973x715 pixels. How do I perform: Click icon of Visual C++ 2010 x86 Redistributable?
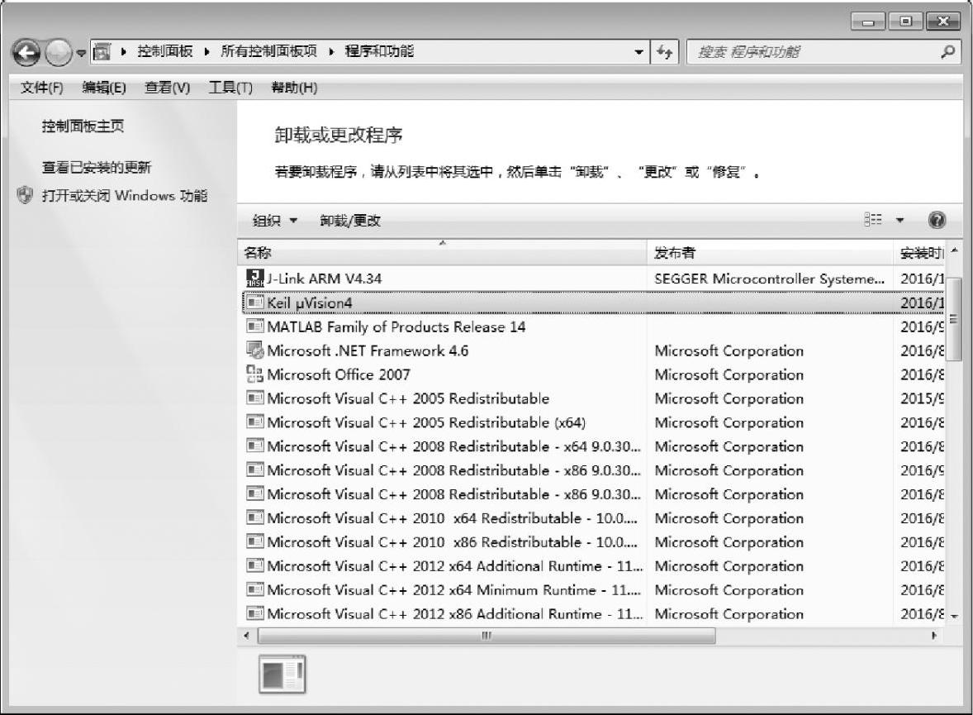255,541
